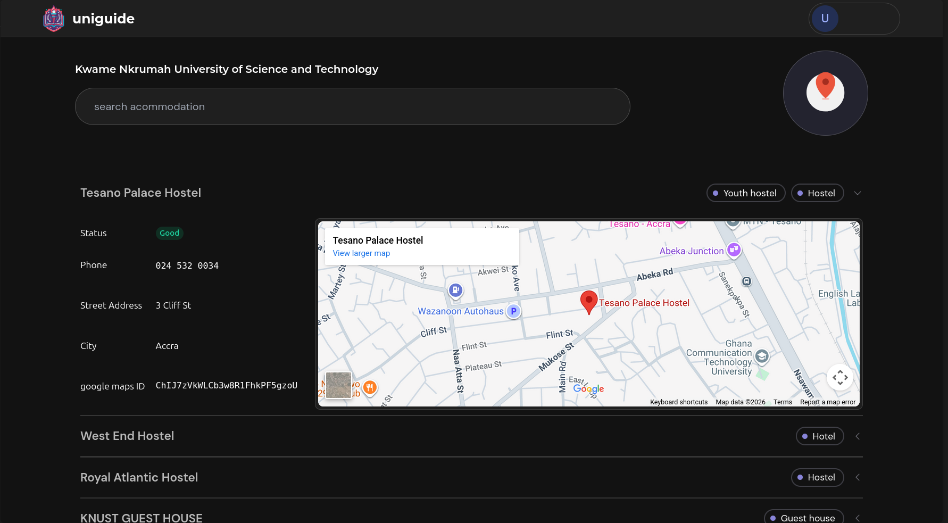Expand the Royal Atlantic Hostel entry
The width and height of the screenshot is (948, 523).
[857, 477]
